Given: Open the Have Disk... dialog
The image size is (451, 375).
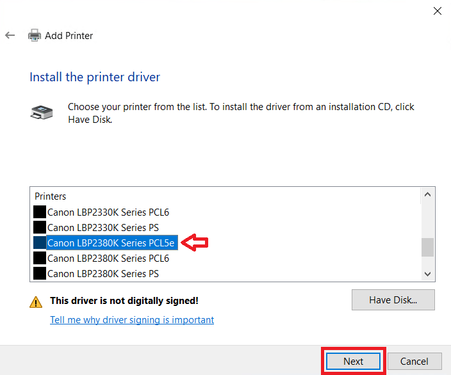Looking at the screenshot, I should coord(393,299).
